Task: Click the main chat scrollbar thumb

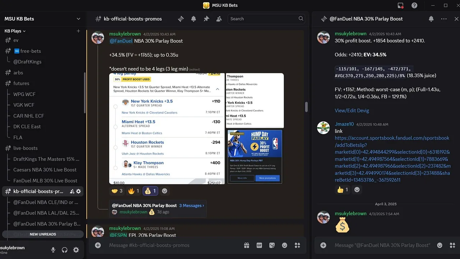Action: click(307, 107)
